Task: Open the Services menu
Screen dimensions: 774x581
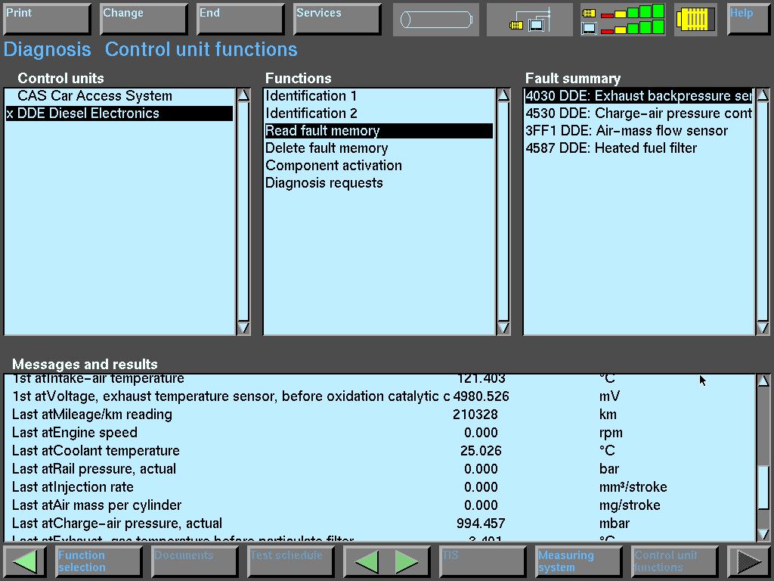Action: click(x=336, y=20)
